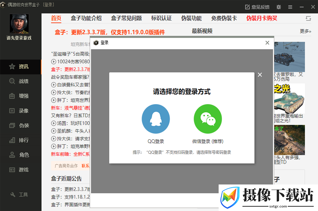Click the refresh icon beside the tabs

[x=308, y=18]
